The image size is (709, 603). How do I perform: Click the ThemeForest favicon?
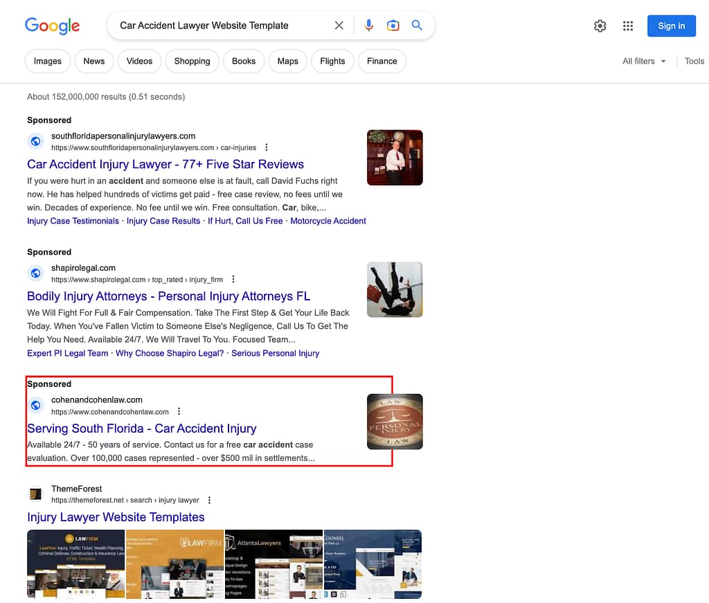click(x=36, y=494)
